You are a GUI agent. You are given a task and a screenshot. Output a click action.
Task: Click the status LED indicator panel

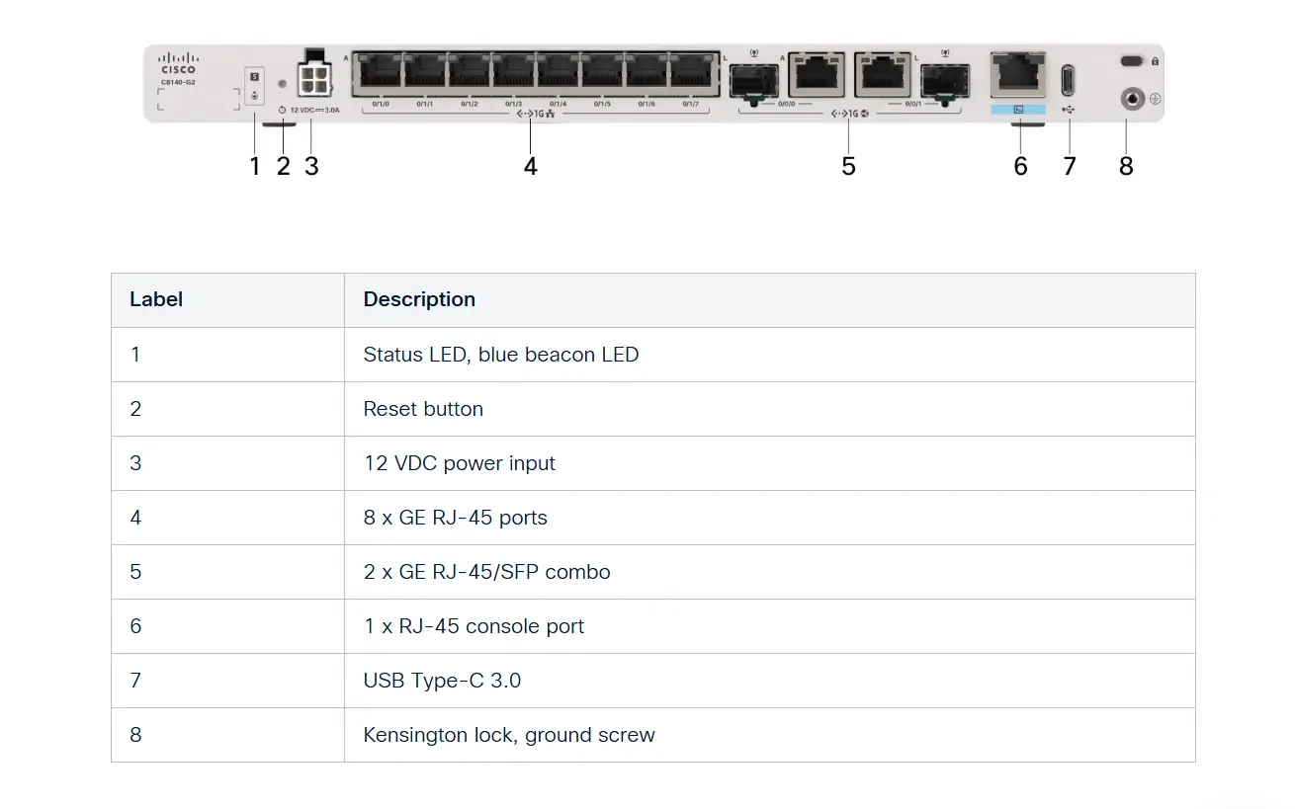[x=255, y=86]
